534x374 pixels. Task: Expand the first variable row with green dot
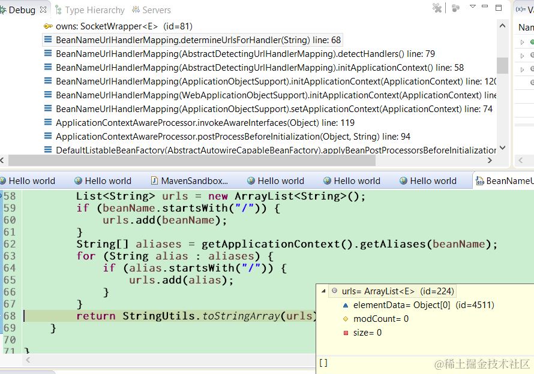[x=522, y=42]
